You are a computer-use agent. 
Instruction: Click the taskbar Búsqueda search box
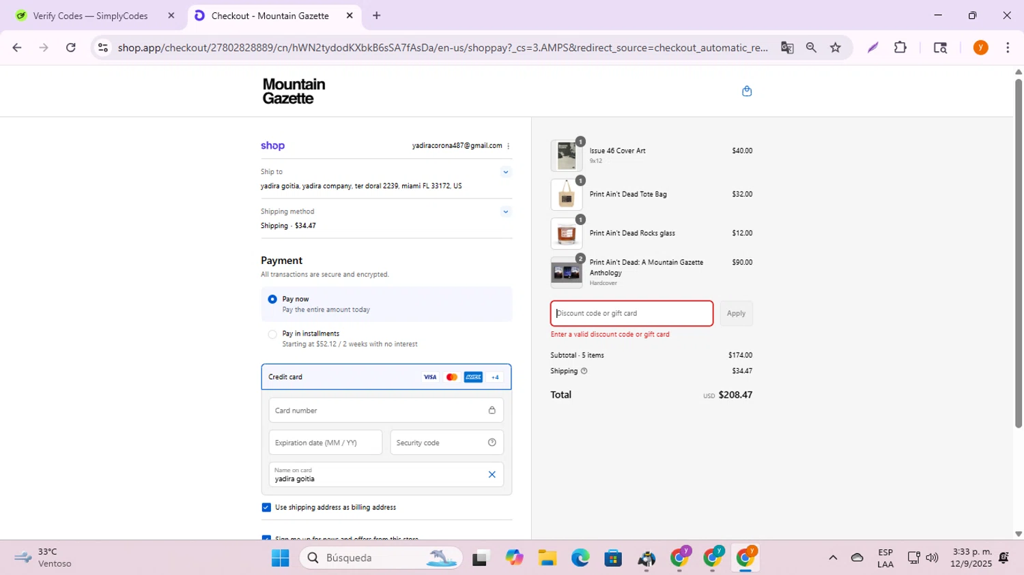(x=381, y=558)
